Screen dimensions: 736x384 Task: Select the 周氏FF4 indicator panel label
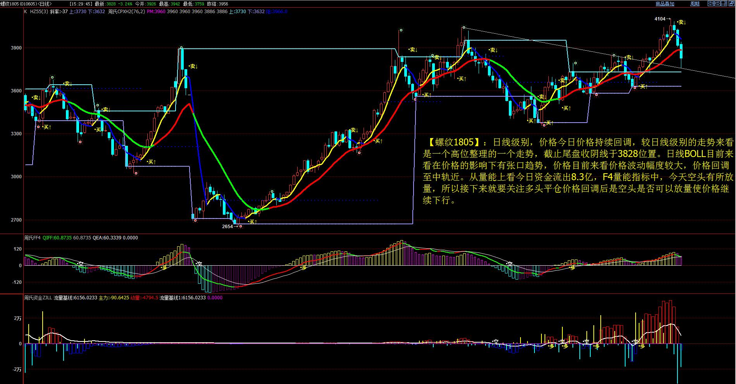click(x=32, y=238)
